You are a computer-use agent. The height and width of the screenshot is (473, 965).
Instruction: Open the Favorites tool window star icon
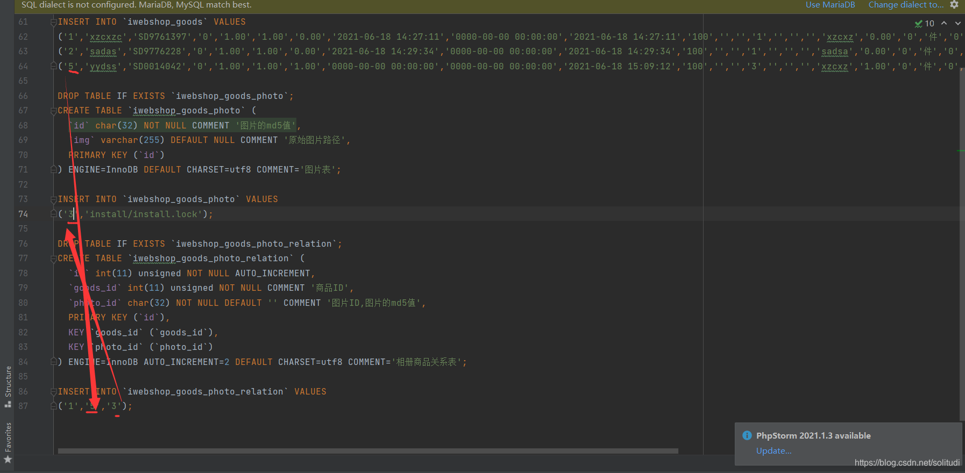coord(8,460)
